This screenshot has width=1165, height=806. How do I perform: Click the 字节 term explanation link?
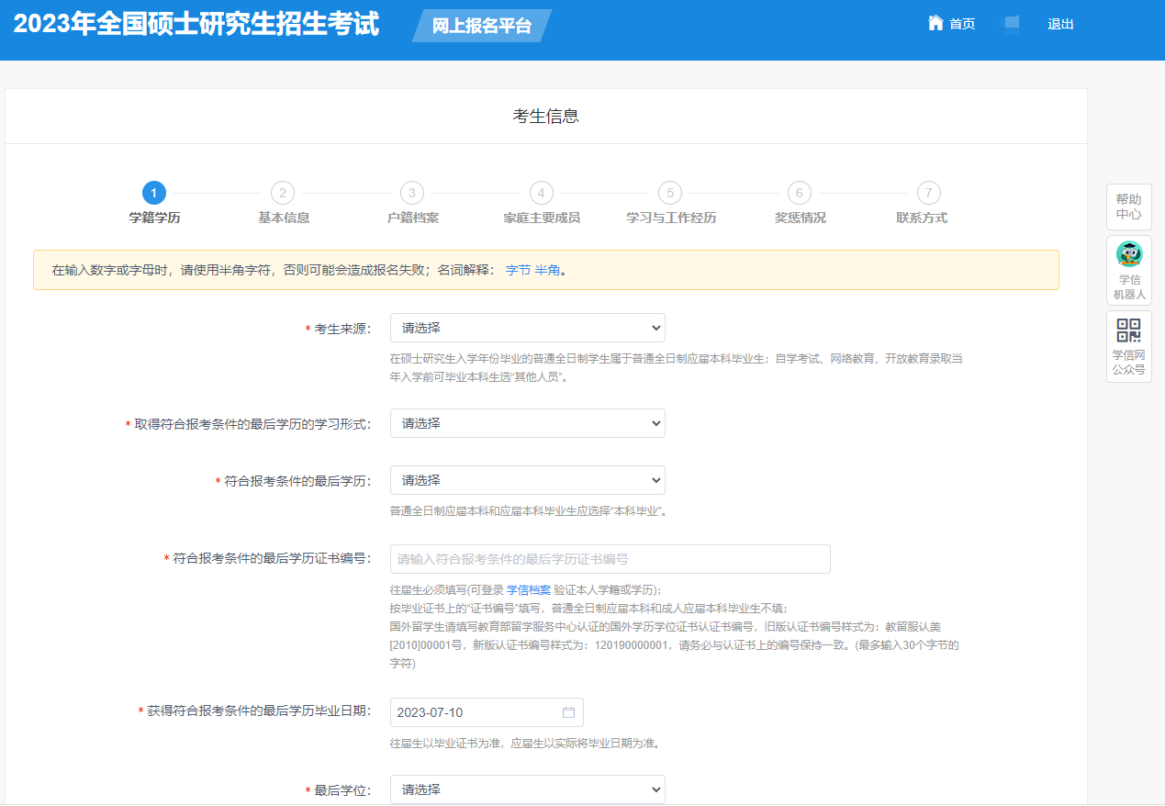click(517, 270)
